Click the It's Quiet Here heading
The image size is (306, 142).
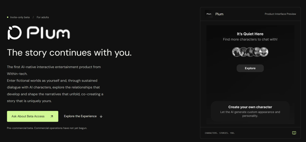[250, 34]
